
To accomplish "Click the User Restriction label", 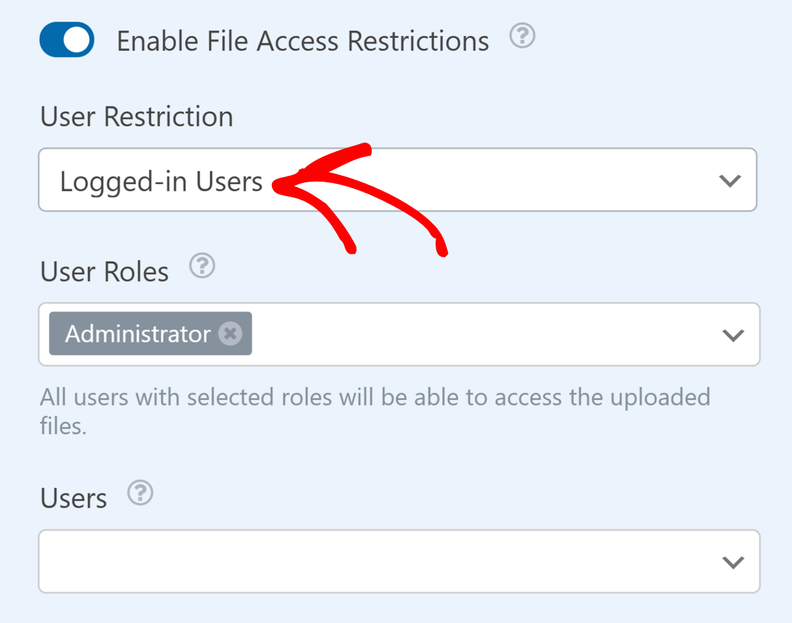I will coord(136,117).
